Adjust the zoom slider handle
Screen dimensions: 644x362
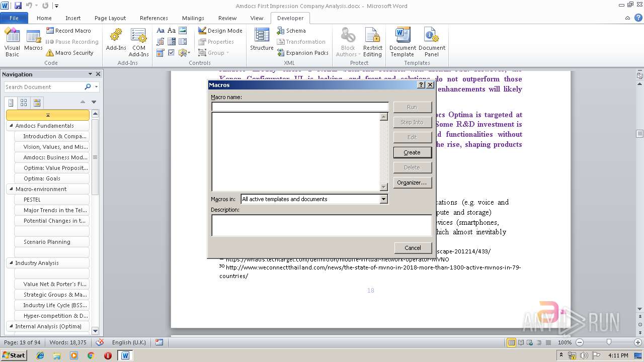(609, 342)
